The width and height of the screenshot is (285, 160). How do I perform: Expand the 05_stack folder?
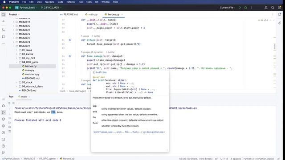[x=17, y=82]
